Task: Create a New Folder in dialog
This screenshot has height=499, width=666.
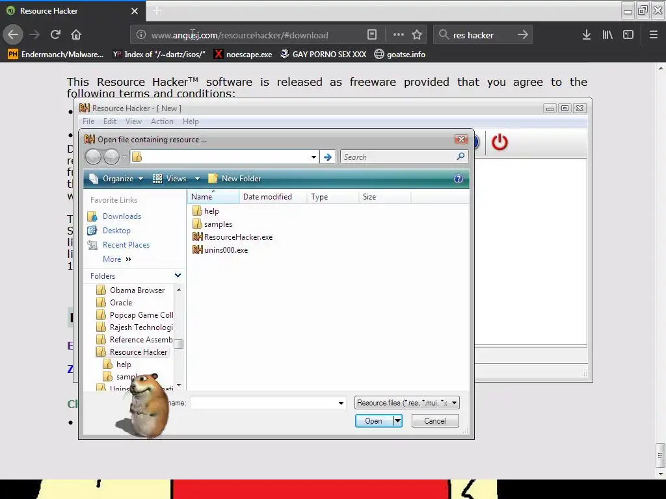Action: 234,179
